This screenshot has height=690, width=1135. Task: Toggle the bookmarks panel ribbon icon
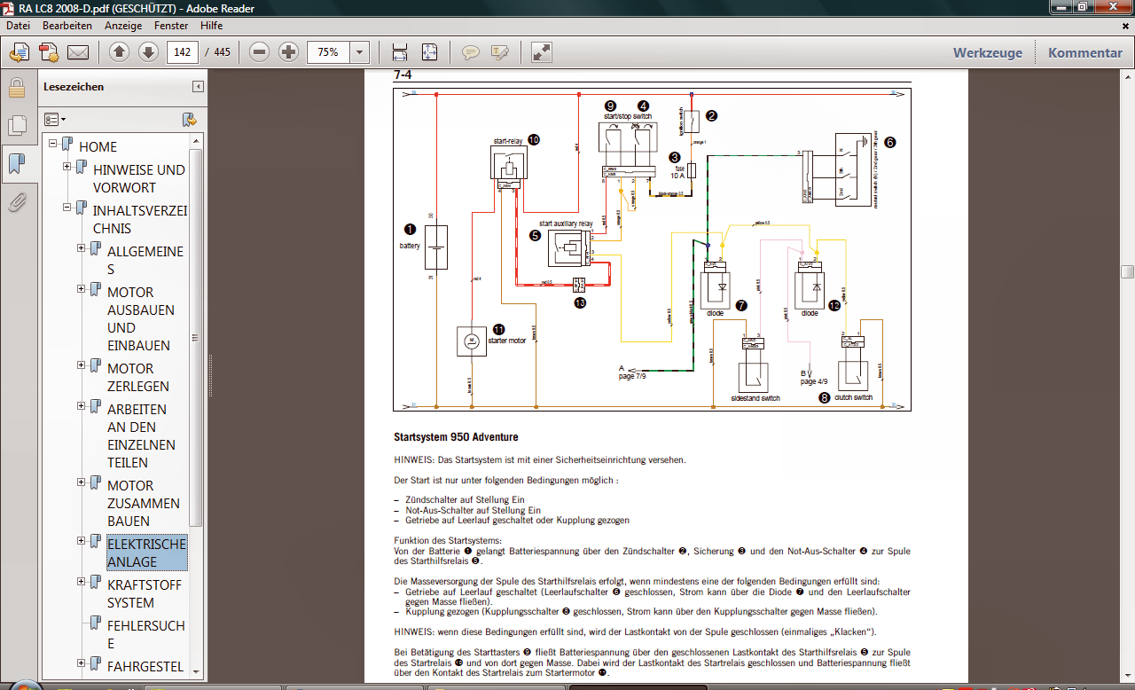click(16, 164)
